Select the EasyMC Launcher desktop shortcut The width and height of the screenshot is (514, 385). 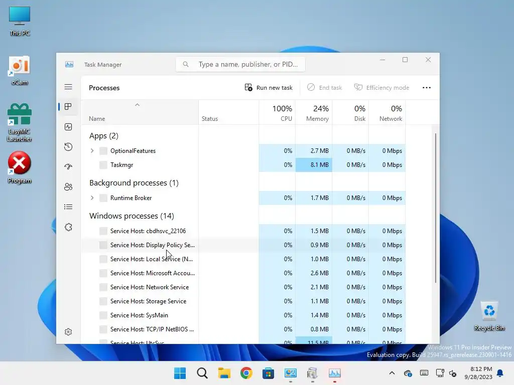coord(20,123)
